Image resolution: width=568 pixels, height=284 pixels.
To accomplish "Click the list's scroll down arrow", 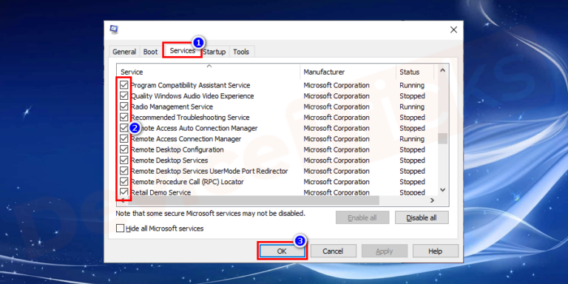I will tap(442, 190).
